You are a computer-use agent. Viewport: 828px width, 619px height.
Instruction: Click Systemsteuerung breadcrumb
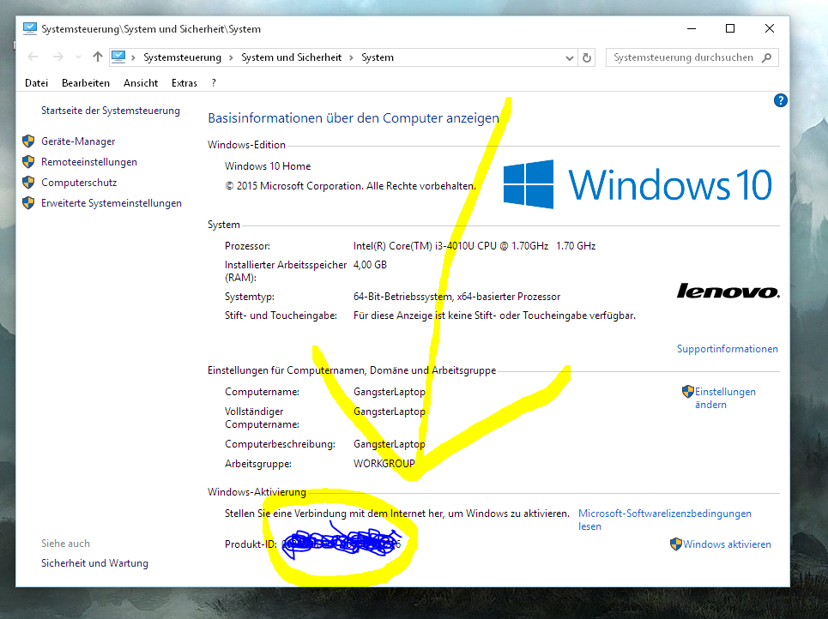(182, 57)
